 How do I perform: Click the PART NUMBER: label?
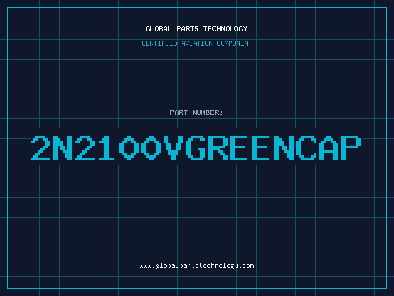(197, 112)
